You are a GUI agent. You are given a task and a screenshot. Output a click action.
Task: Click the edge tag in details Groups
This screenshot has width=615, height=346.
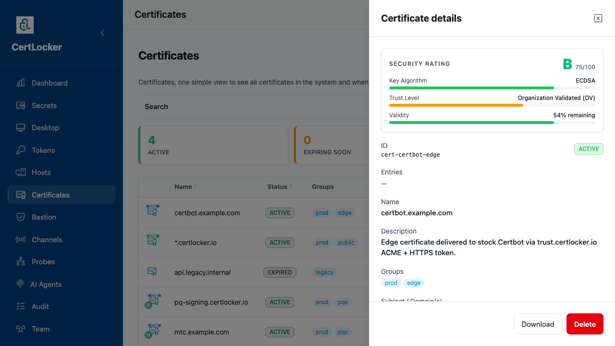(414, 283)
